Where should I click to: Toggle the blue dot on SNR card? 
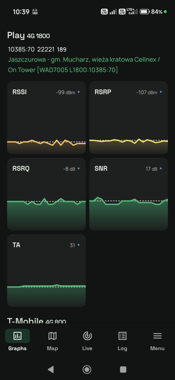click(x=161, y=169)
